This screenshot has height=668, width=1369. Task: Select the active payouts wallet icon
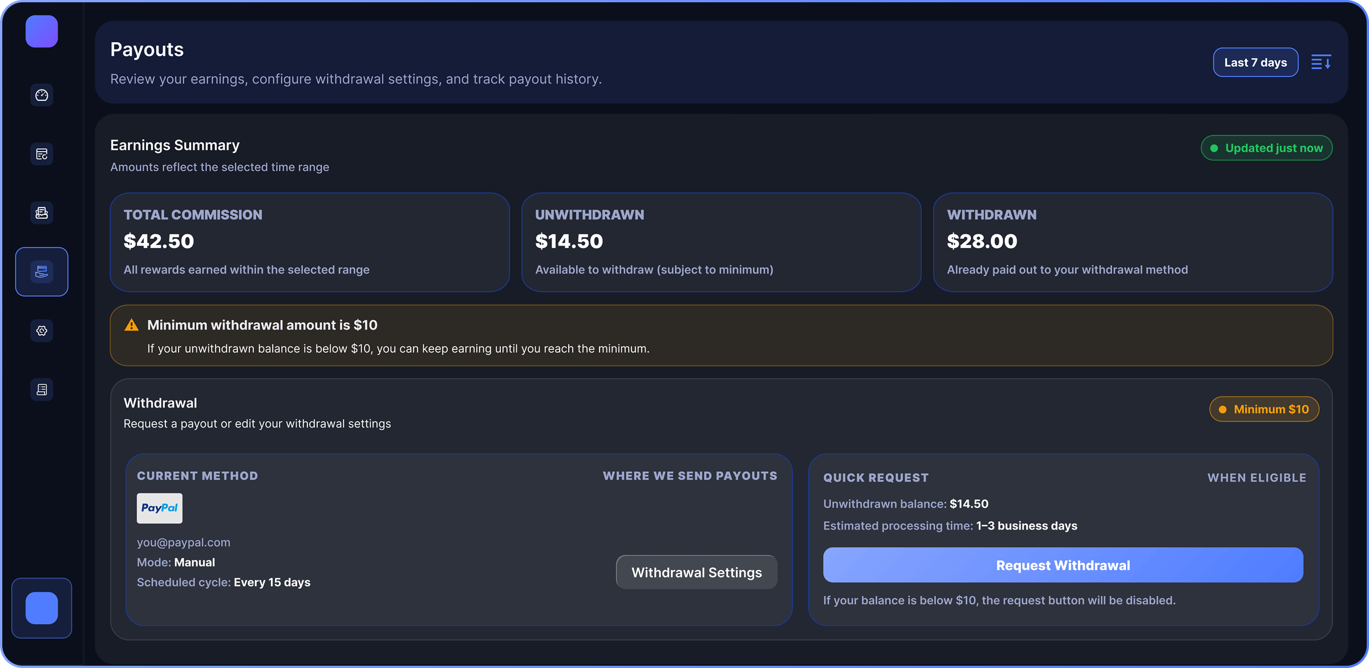coord(41,272)
